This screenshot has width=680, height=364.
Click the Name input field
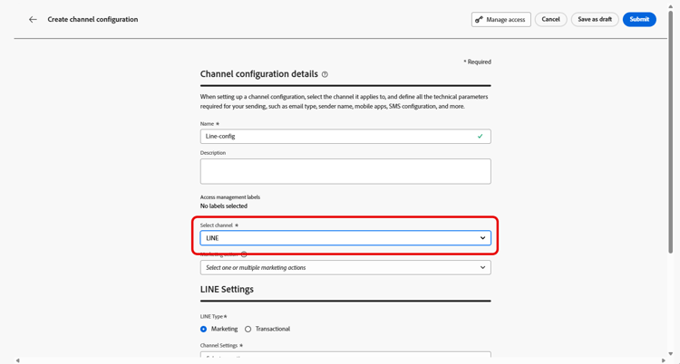click(x=335, y=136)
